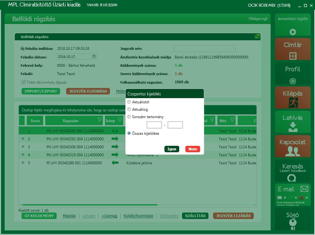Select the Aktuálisig radio button

pyautogui.click(x=129, y=110)
